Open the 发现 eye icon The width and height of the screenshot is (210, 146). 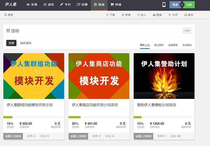tap(28, 4)
